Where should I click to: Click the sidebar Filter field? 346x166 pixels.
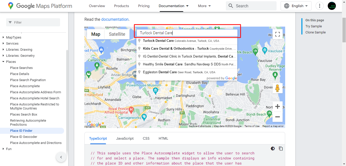coord(33,22)
